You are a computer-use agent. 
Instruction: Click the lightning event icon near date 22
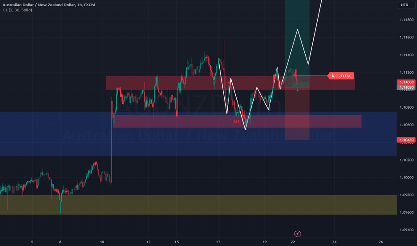[x=298, y=234]
